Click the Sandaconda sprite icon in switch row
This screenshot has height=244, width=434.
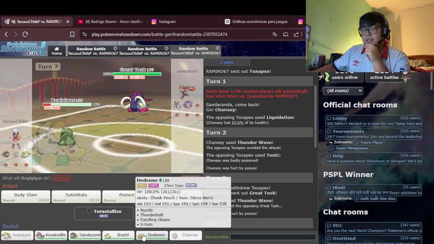[74, 235]
